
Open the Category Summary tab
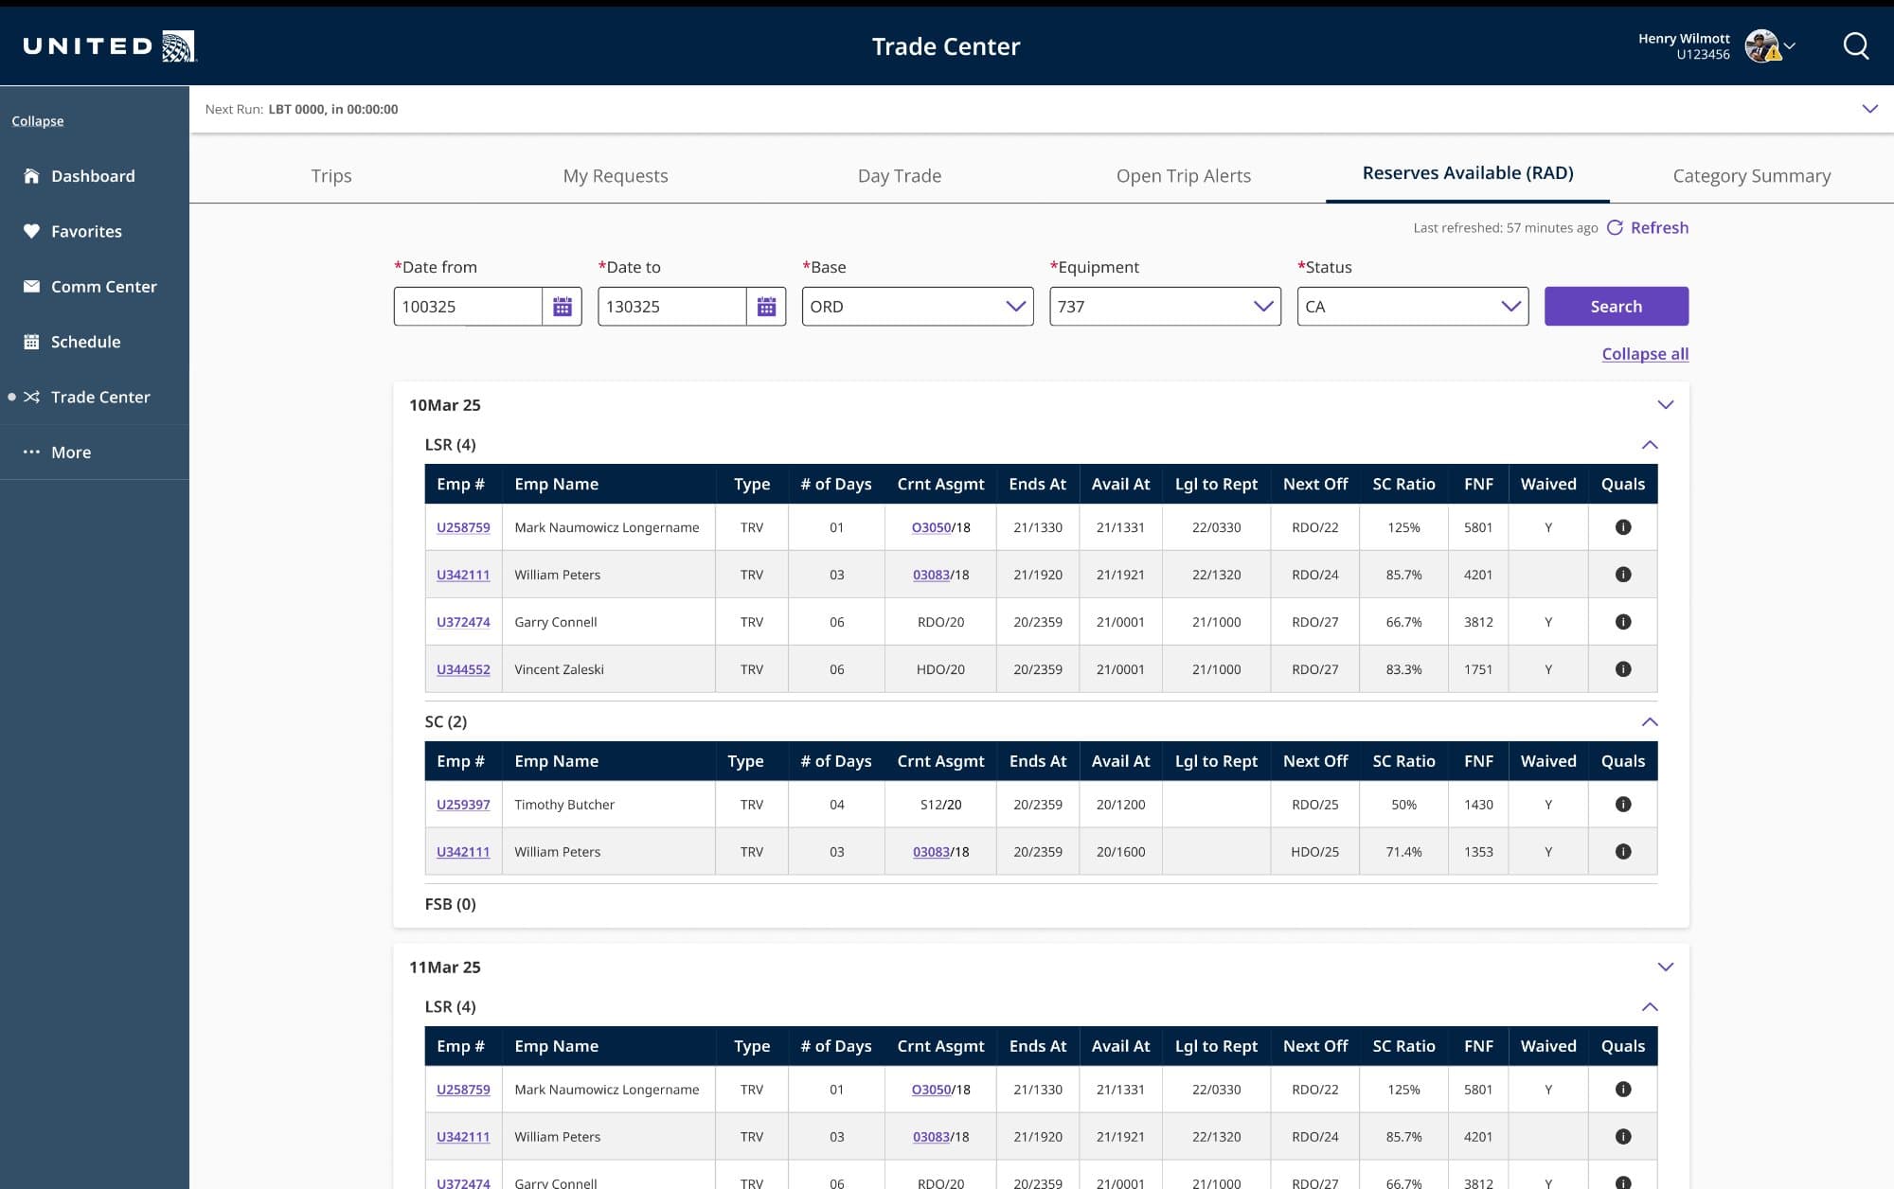click(x=1751, y=175)
